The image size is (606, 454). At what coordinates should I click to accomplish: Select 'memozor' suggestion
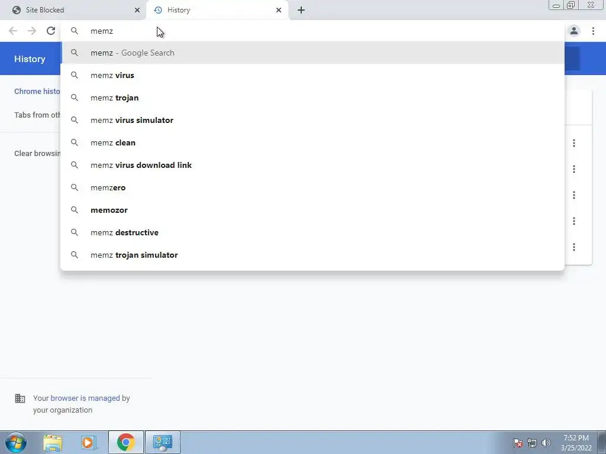[312, 210]
